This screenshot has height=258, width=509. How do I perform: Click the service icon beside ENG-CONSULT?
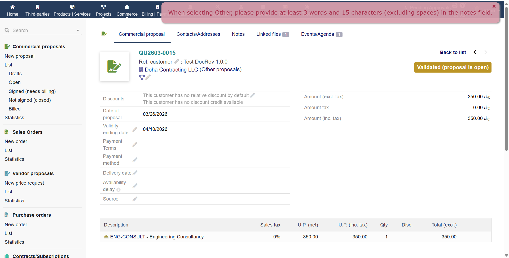pyautogui.click(x=106, y=237)
